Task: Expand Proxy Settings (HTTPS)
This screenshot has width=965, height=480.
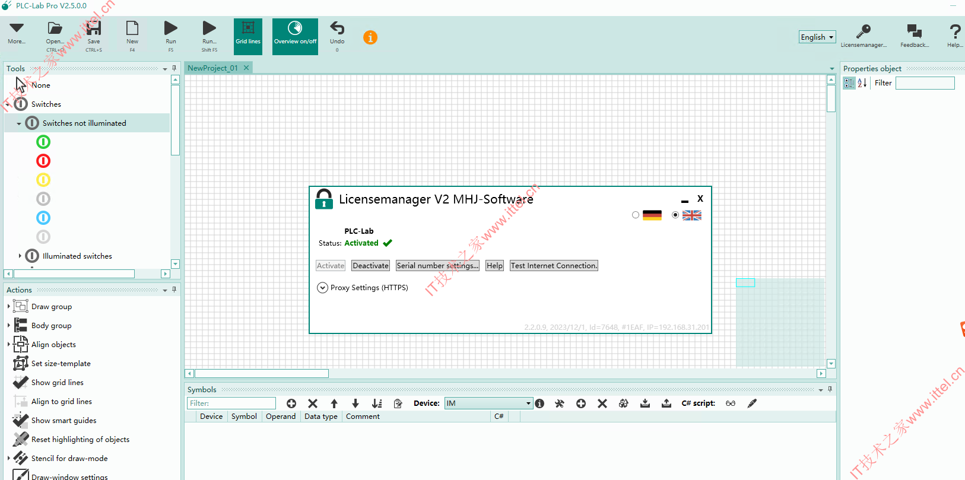Action: [x=322, y=288]
